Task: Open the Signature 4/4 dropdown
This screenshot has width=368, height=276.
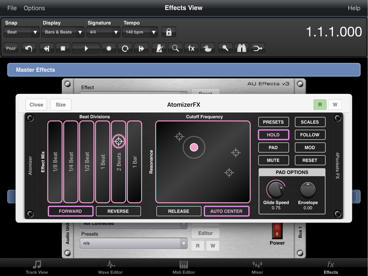Action: point(103,32)
